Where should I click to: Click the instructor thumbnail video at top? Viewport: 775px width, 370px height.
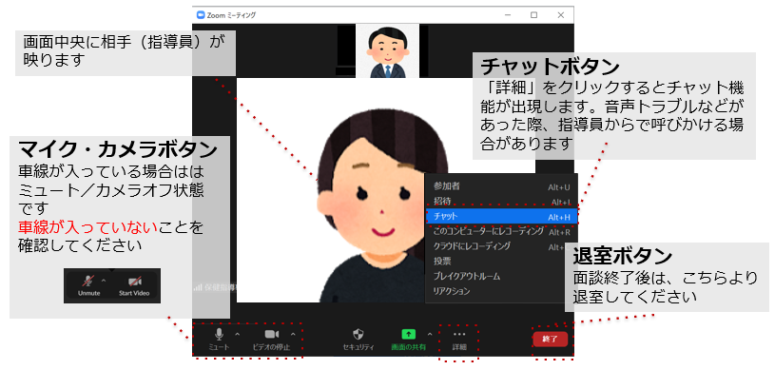[388, 51]
